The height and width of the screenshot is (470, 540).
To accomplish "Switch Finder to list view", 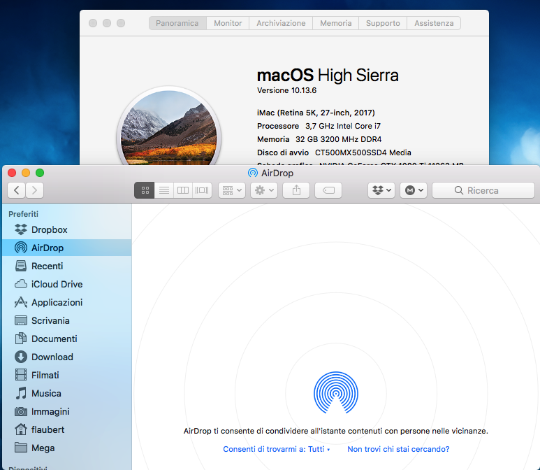I will coord(164,190).
